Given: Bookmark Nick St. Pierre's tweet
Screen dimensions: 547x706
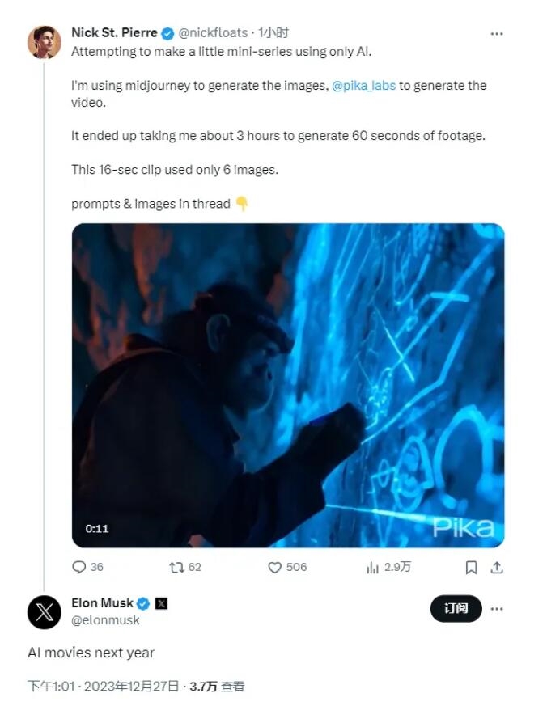Looking at the screenshot, I should click(x=471, y=567).
